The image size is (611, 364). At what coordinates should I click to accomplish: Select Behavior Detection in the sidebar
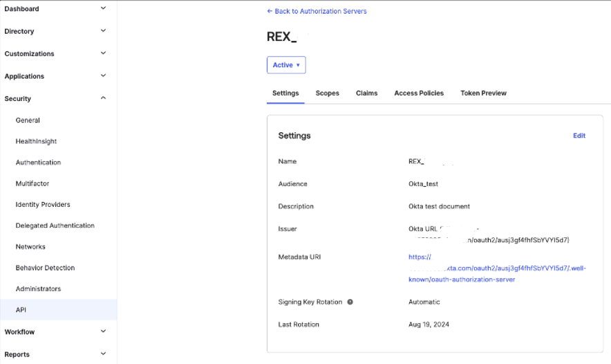pyautogui.click(x=45, y=267)
